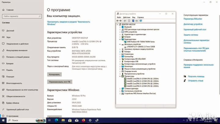Open Звук settings in sidebar

tap(9, 37)
